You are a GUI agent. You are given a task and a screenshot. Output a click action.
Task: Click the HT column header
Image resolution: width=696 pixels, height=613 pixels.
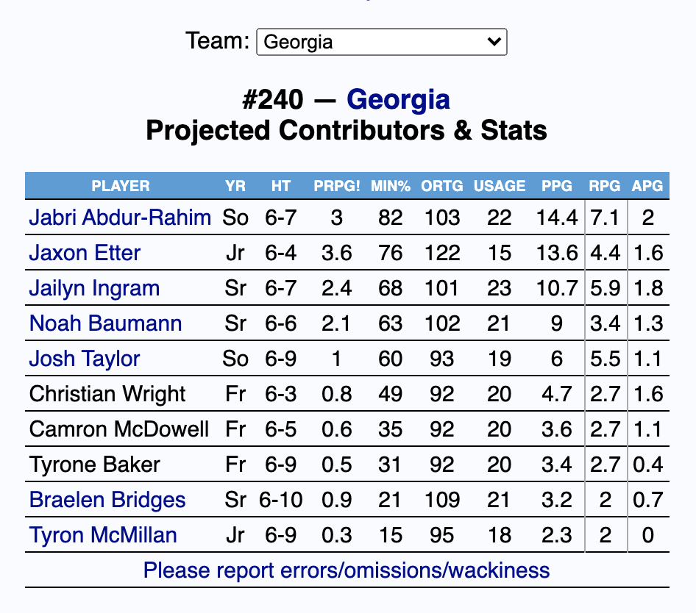[281, 186]
